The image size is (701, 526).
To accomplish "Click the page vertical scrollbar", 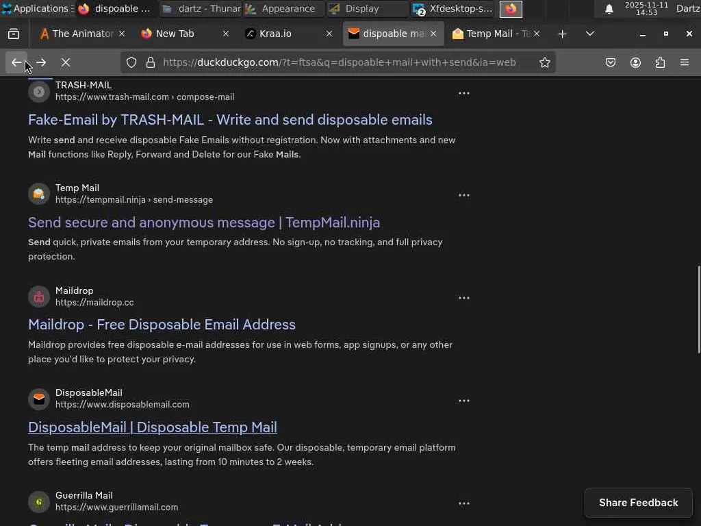I will coord(699,310).
